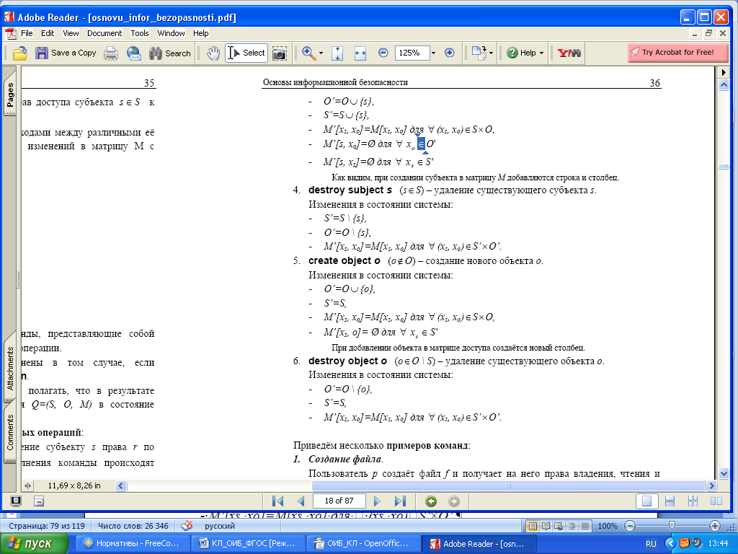Click the zoom out minus button
The height and width of the screenshot is (554, 738).
pos(383,53)
